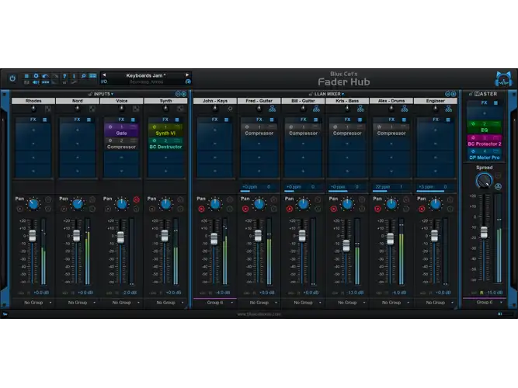Viewport: 518px width, 388px height.
Task: Open Kris - Bass No Group dropdown
Action: pos(347,303)
